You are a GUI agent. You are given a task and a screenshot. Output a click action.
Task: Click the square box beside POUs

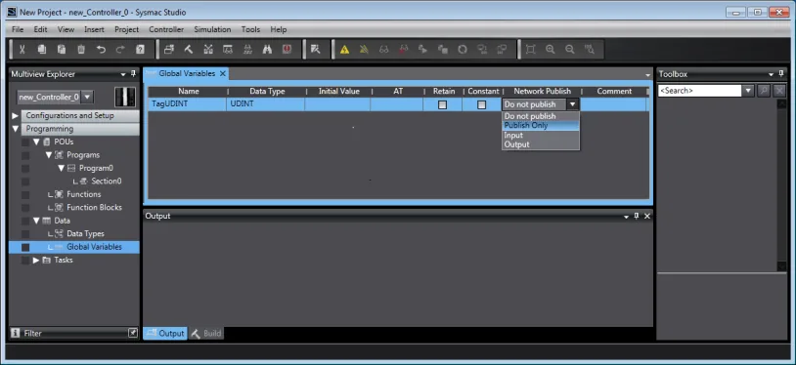pyautogui.click(x=24, y=142)
